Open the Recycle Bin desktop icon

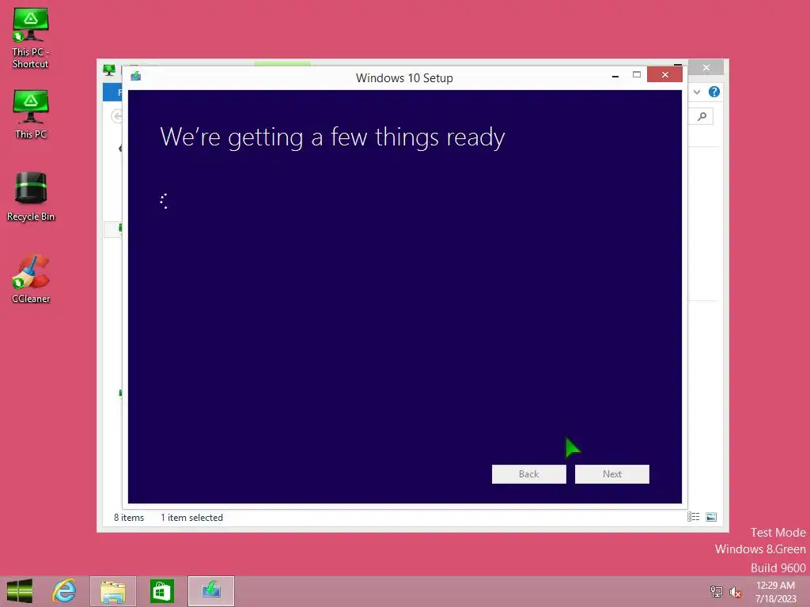tap(31, 196)
